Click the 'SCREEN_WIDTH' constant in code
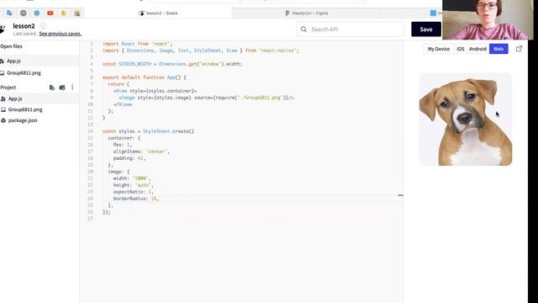538x303 pixels. point(134,64)
